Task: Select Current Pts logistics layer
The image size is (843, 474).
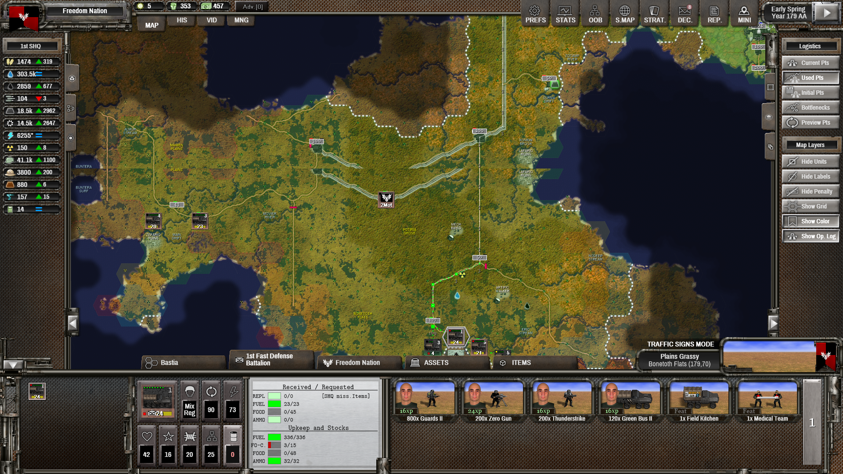Action: click(811, 63)
